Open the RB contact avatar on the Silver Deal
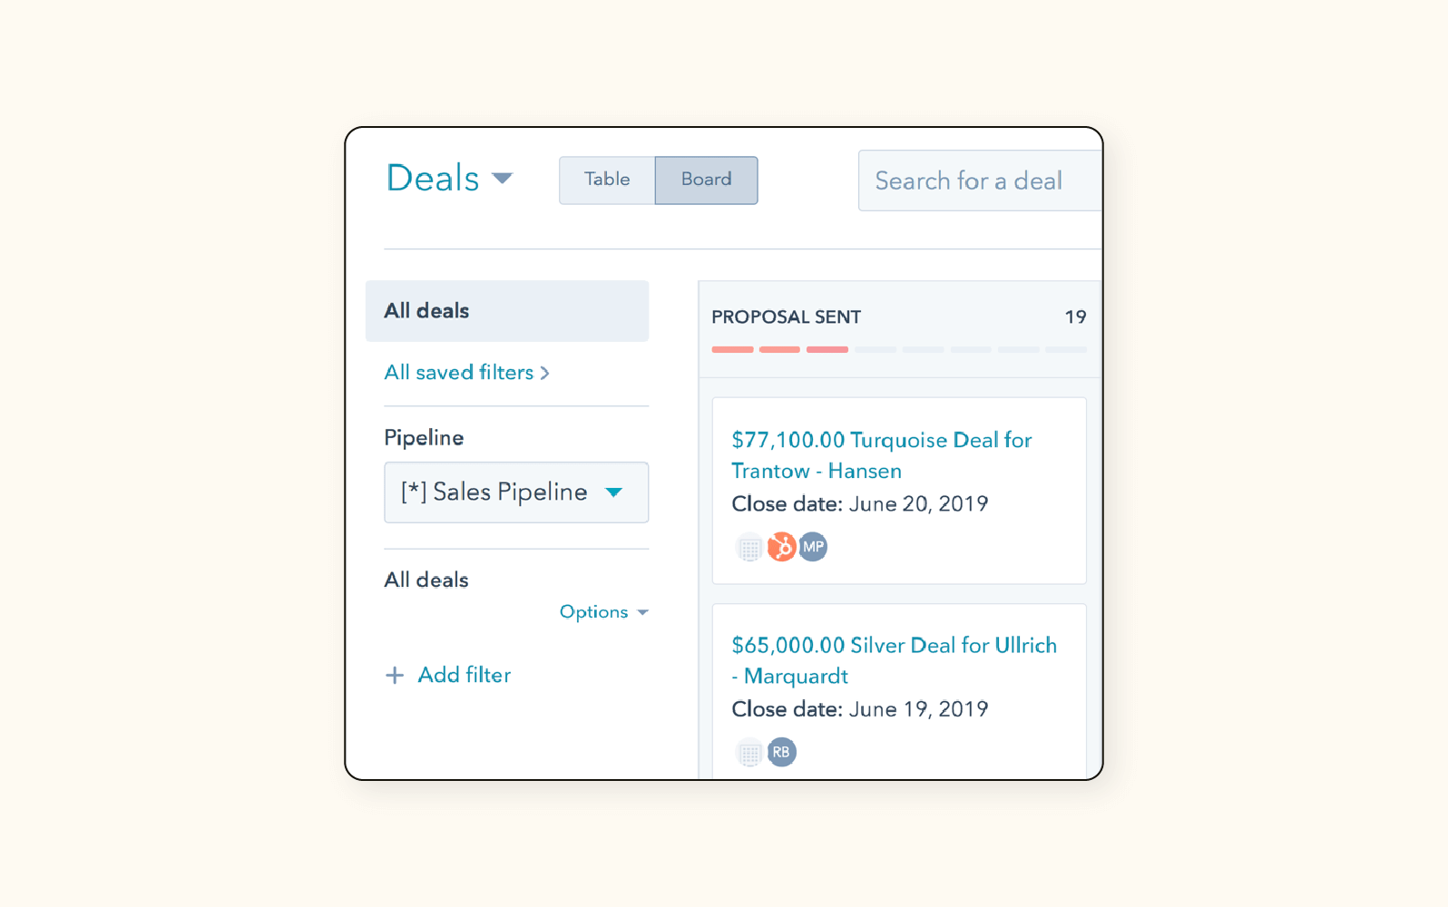 pyautogui.click(x=781, y=751)
